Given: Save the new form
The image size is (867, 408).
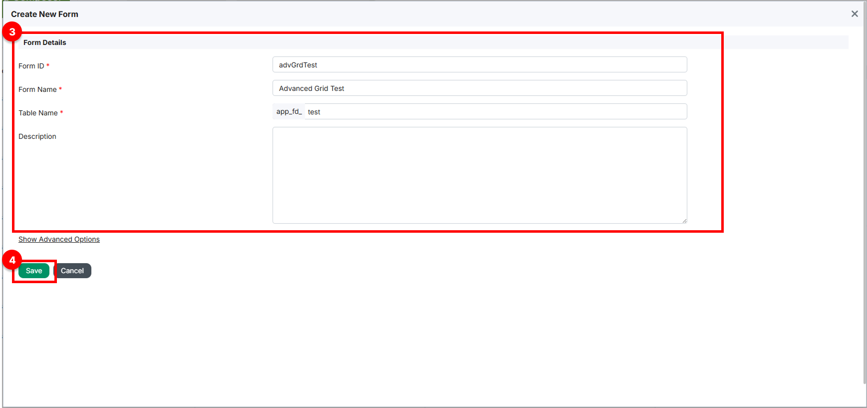Looking at the screenshot, I should pyautogui.click(x=34, y=271).
